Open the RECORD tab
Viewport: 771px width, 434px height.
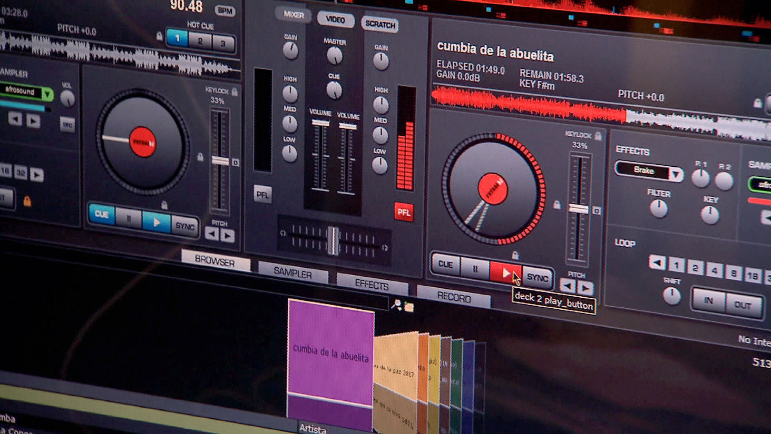pyautogui.click(x=454, y=298)
